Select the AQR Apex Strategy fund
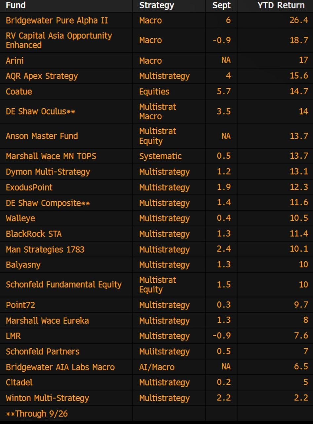Screen dimensions: 313x424 point(42,76)
